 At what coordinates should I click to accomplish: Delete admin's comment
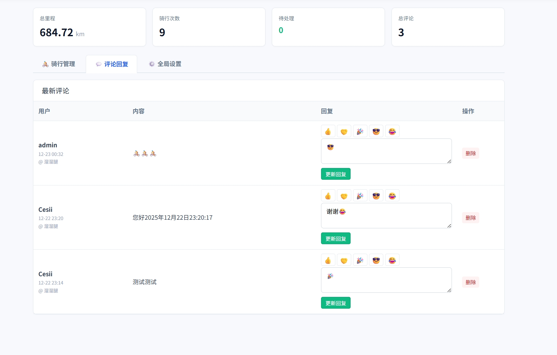(470, 153)
